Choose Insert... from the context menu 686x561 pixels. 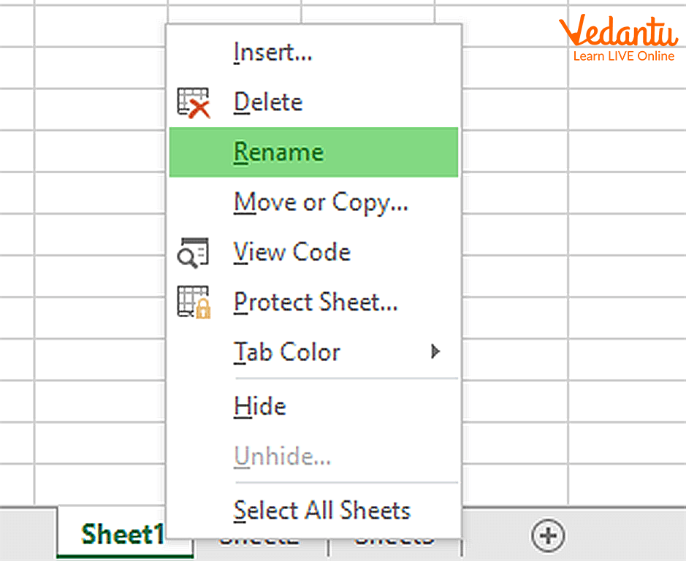(273, 53)
